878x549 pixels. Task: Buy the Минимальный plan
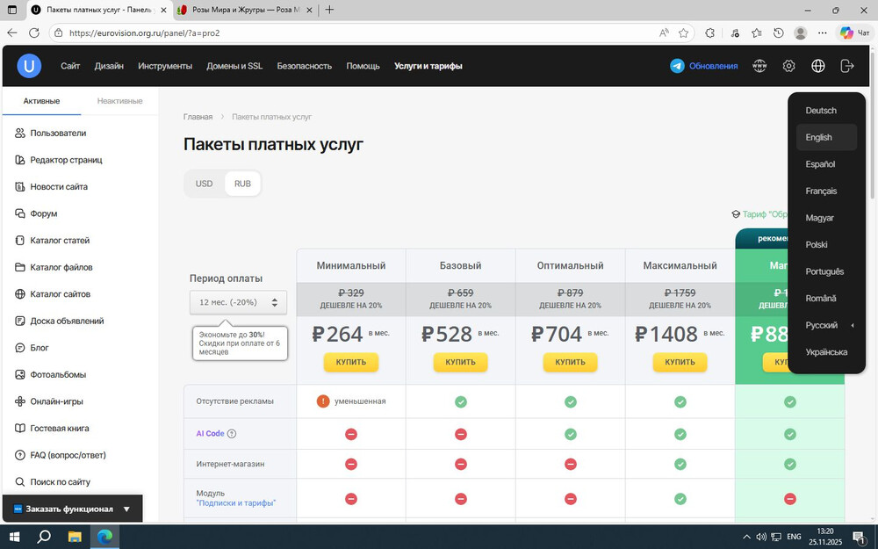click(350, 362)
